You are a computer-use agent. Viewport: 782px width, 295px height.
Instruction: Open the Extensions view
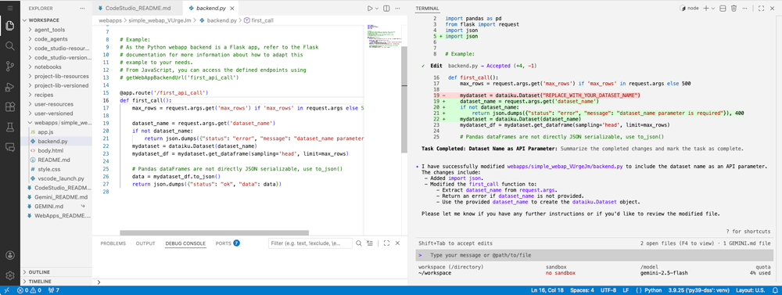pos(10,107)
